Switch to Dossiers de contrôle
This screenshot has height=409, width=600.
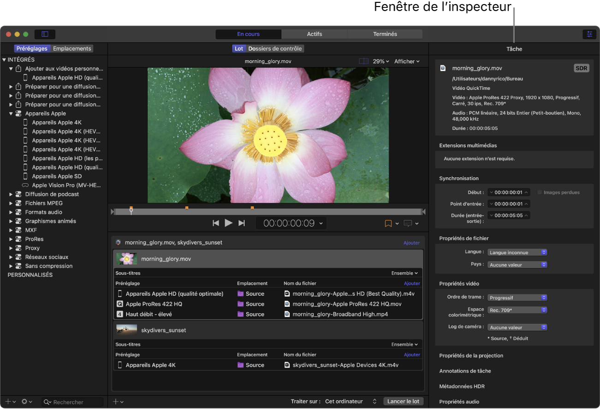click(x=275, y=48)
